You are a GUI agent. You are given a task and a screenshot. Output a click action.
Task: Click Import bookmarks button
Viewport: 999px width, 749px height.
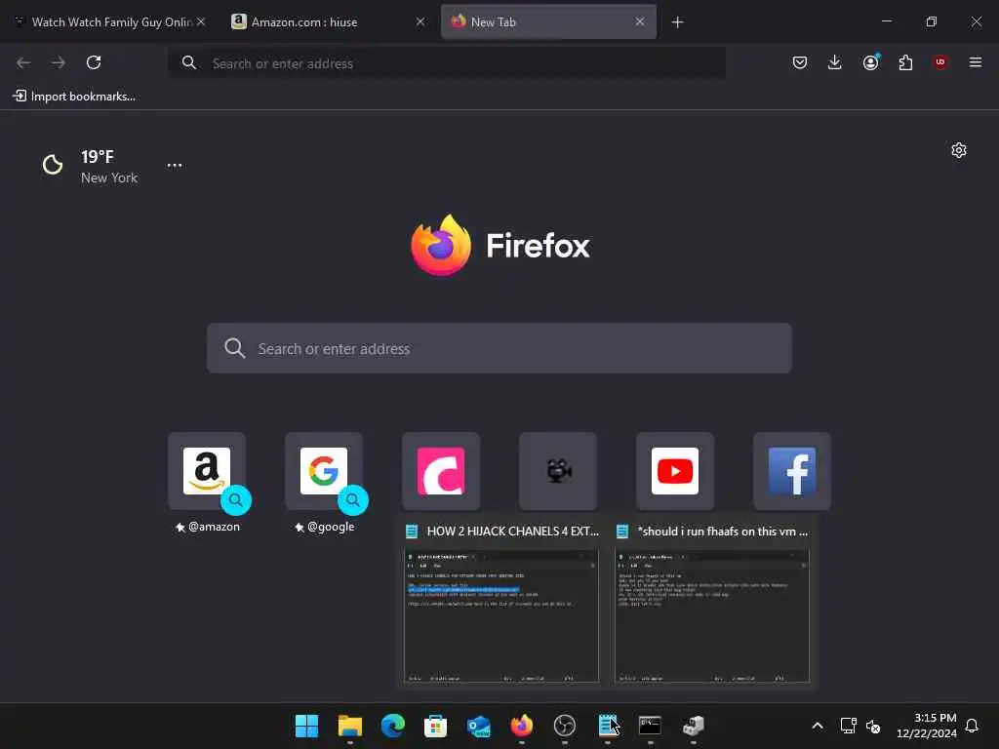[x=74, y=97]
